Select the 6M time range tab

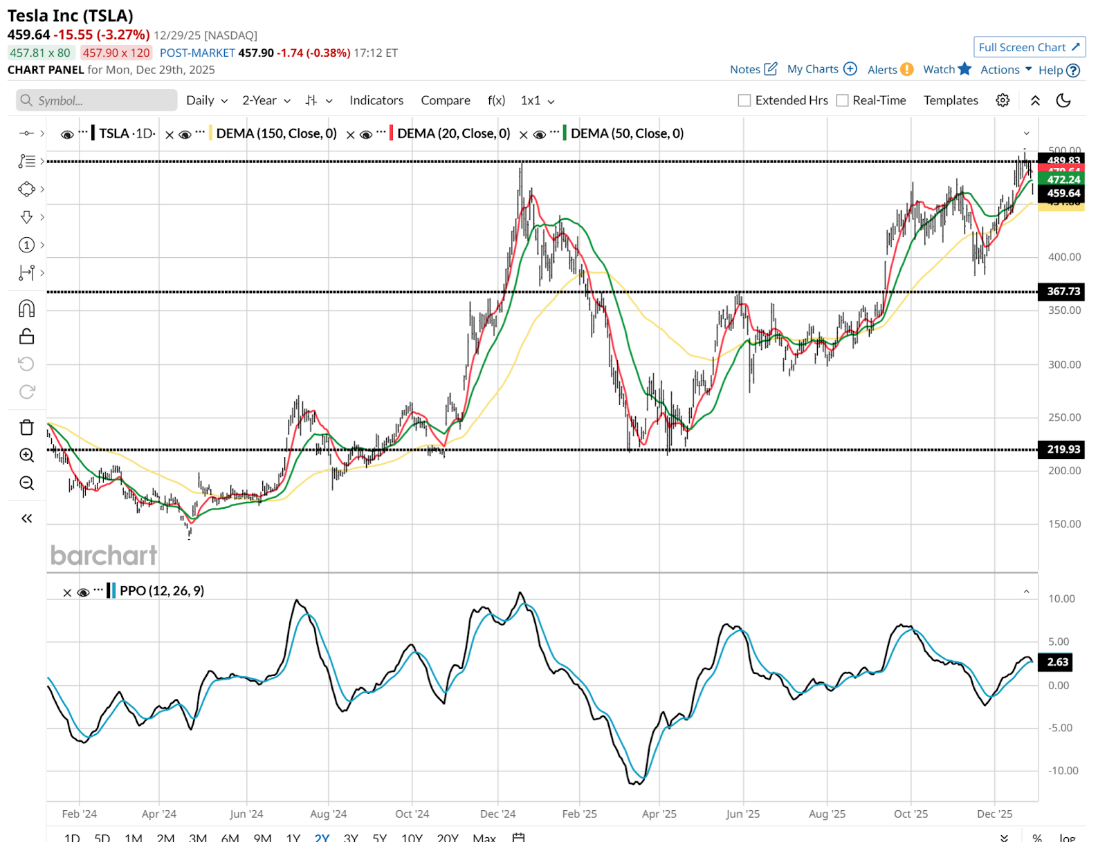[230, 837]
